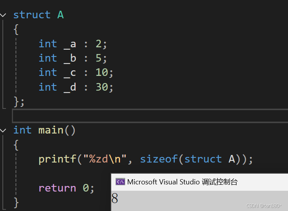The height and width of the screenshot is (211, 288).
Task: Click the sizeof keyword
Action: coord(159,159)
